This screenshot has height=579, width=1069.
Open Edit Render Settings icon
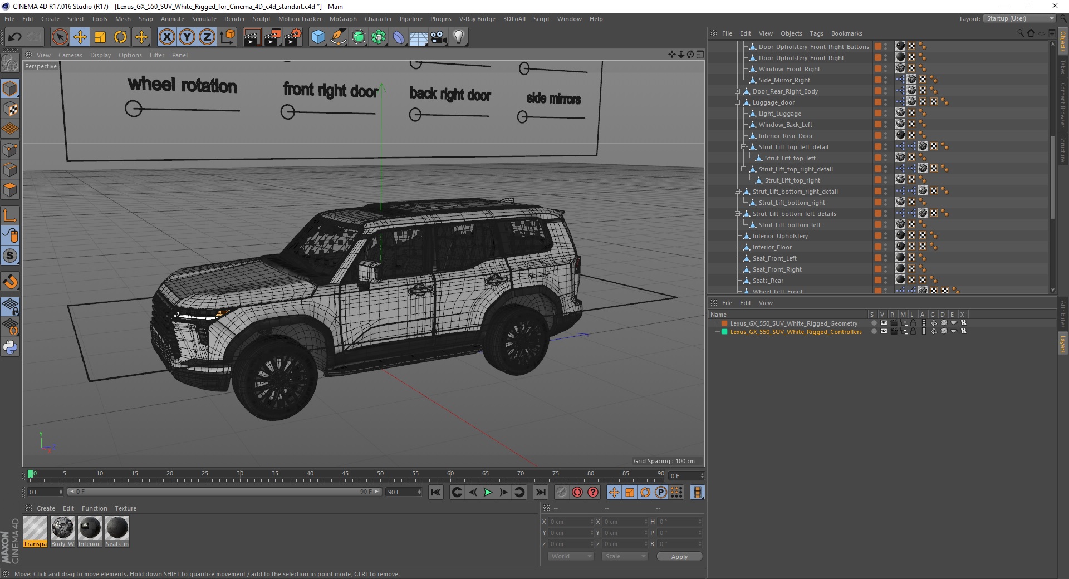(x=293, y=37)
